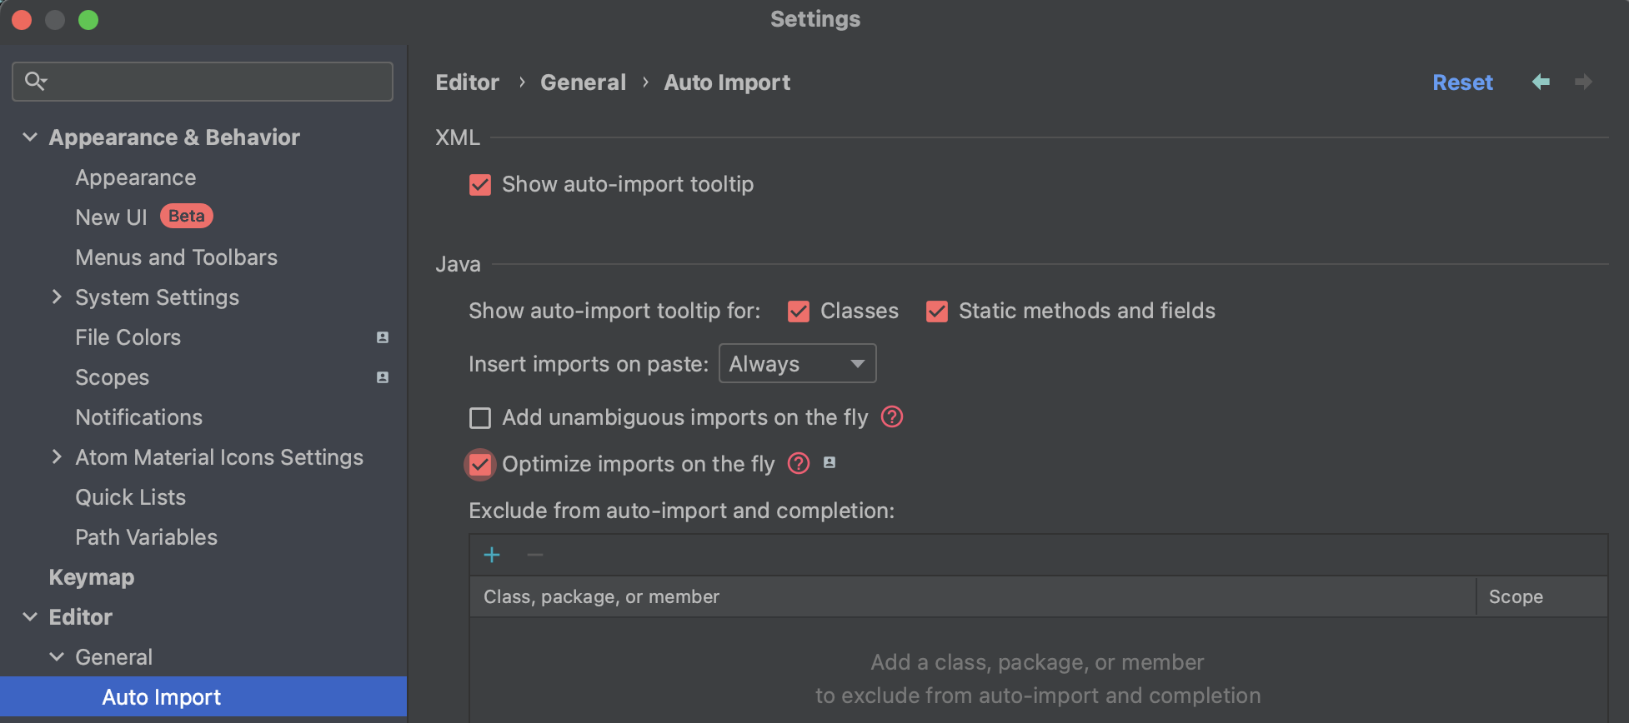The height and width of the screenshot is (723, 1629).
Task: Click help icon beside Optimize imports
Action: click(799, 463)
